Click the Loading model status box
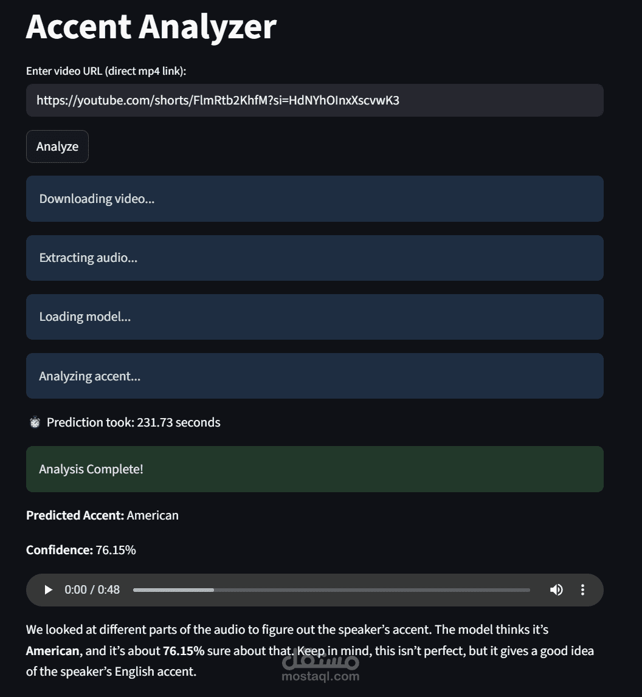Screen dimensions: 642x697 315,317
